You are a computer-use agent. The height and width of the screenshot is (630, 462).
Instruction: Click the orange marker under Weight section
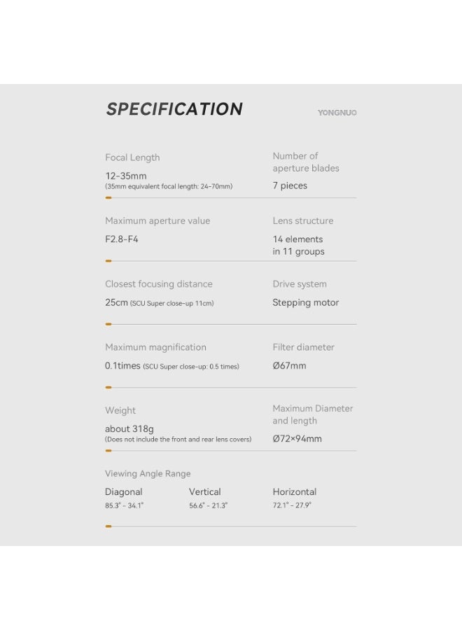coord(108,451)
